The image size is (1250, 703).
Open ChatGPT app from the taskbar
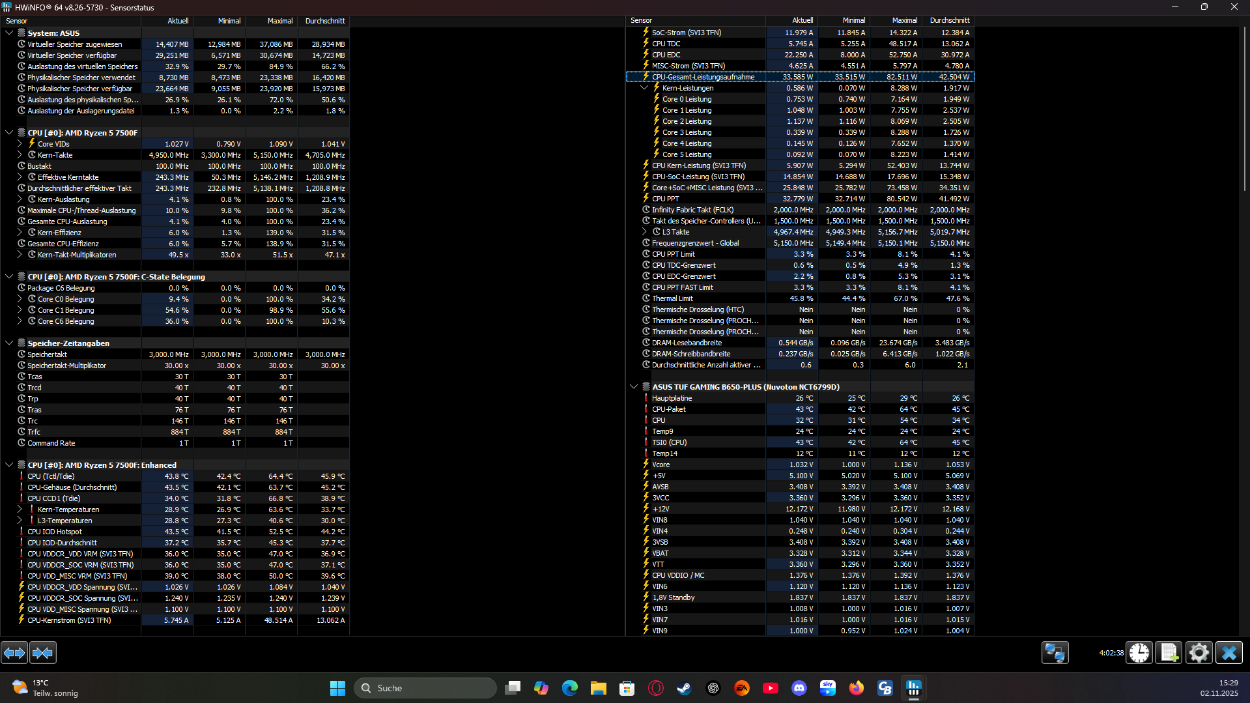click(713, 688)
